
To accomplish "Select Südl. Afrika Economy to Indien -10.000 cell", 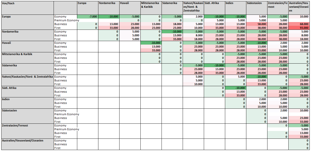I will pos(236,88).
